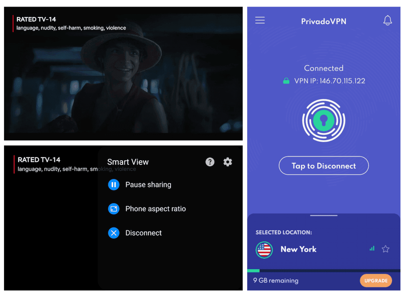Click the top video frame showing the character
The width and height of the screenshot is (407, 301).
tap(123, 73)
